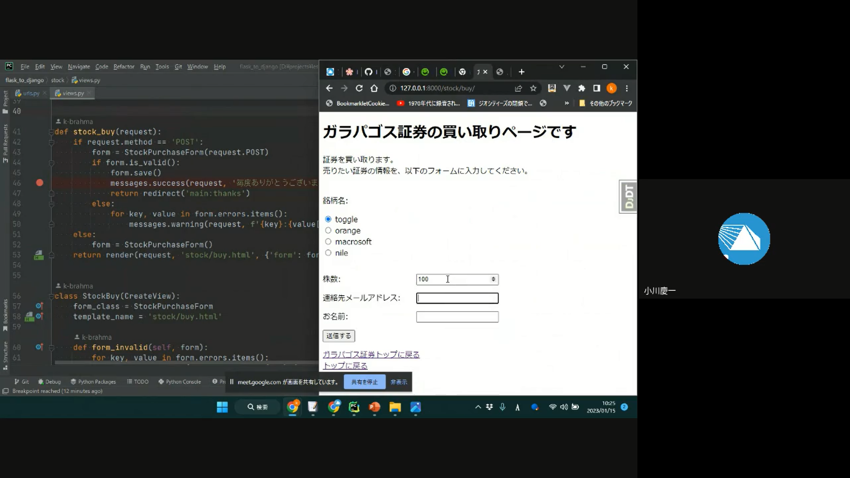Select the macrosoft radio option

point(328,242)
